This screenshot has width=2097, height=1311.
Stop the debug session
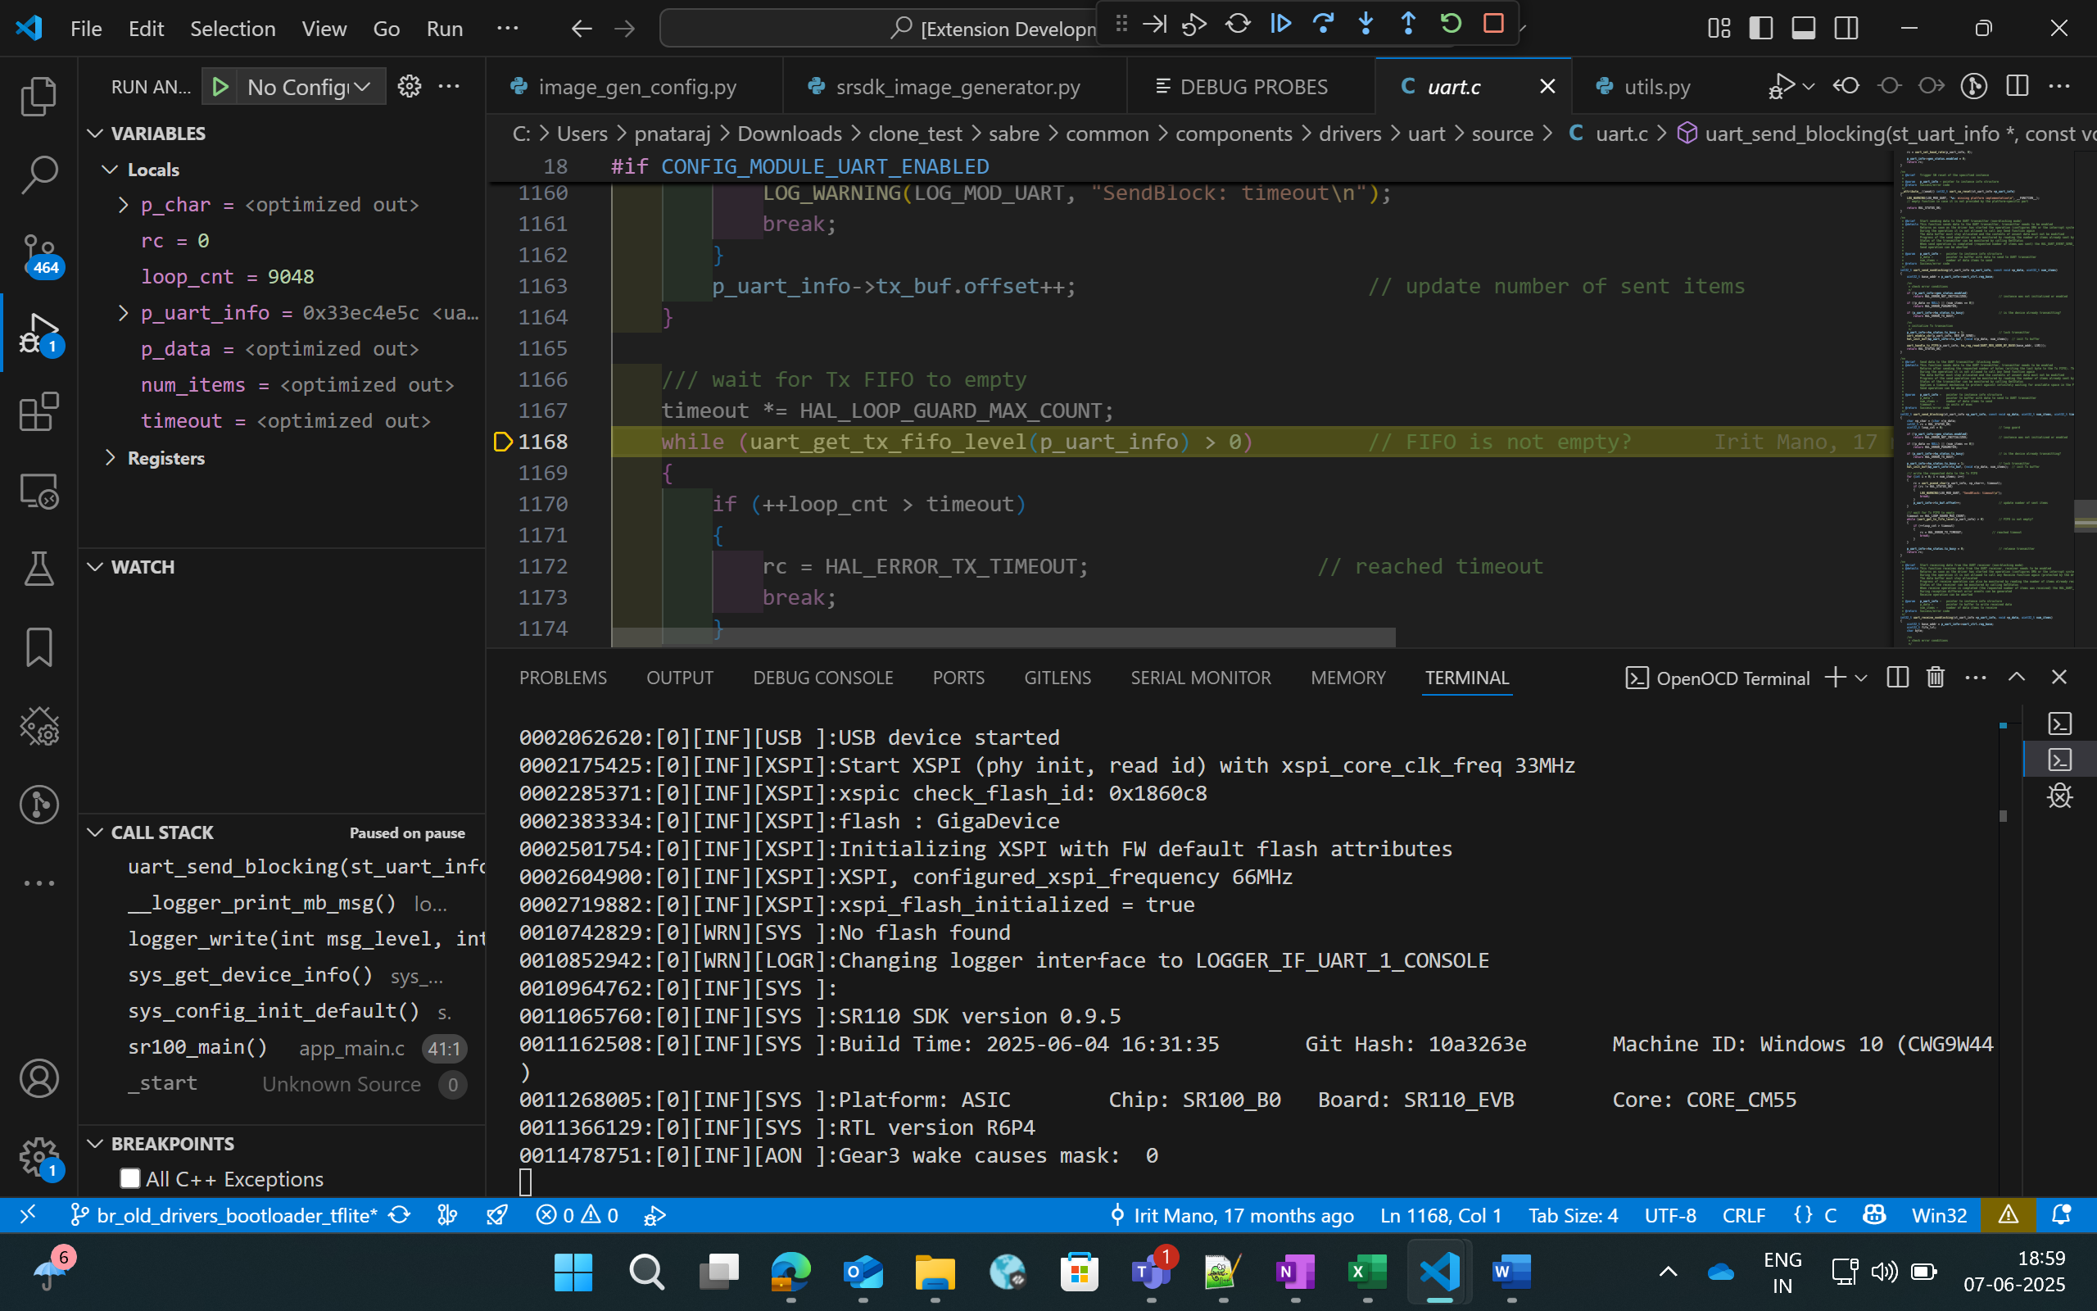1495,24
